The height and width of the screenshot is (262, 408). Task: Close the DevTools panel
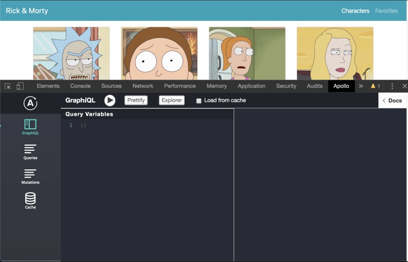pos(405,86)
